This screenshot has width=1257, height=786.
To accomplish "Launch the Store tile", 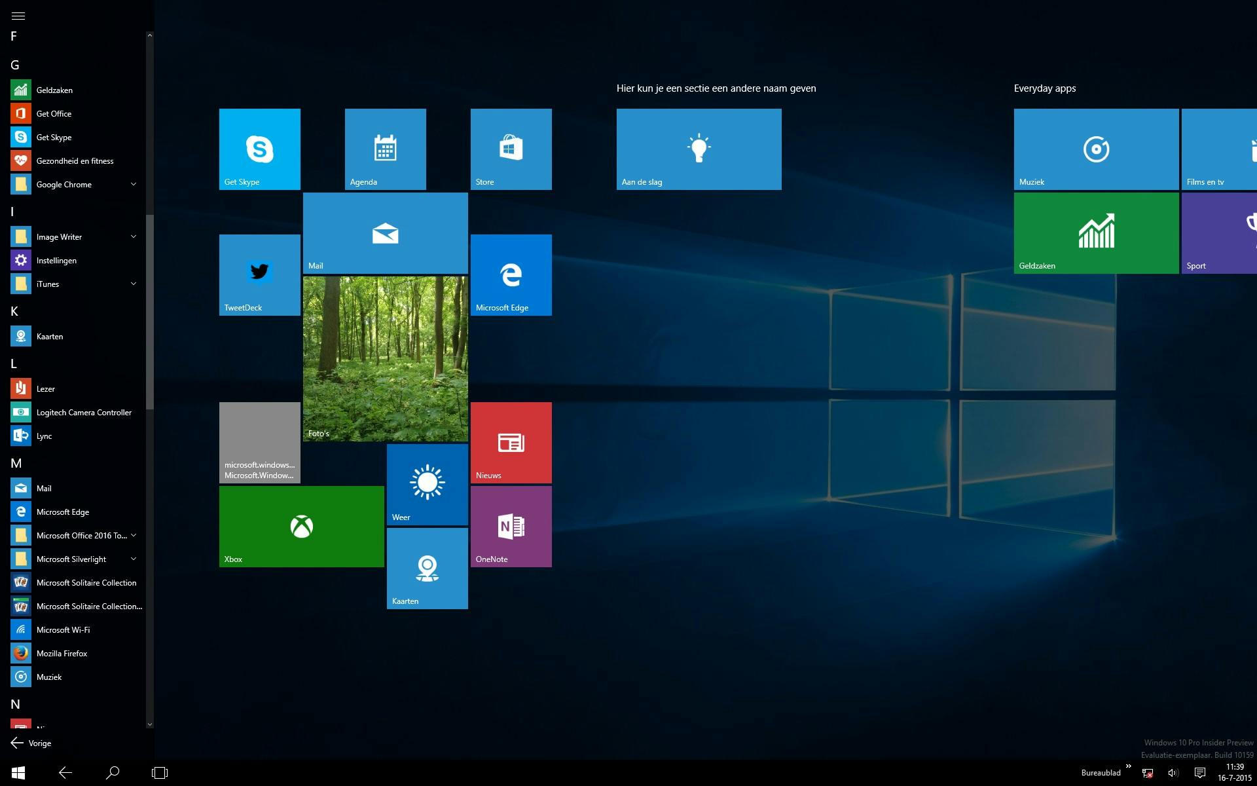I will (x=511, y=149).
